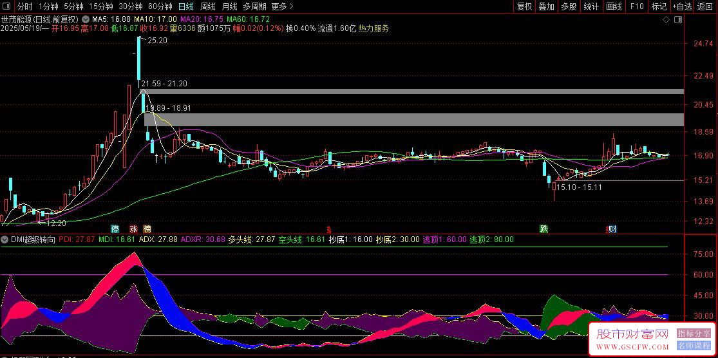Image resolution: width=718 pixels, height=358 pixels.
Task: Click the 叠加 overlay button
Action: (546, 6)
